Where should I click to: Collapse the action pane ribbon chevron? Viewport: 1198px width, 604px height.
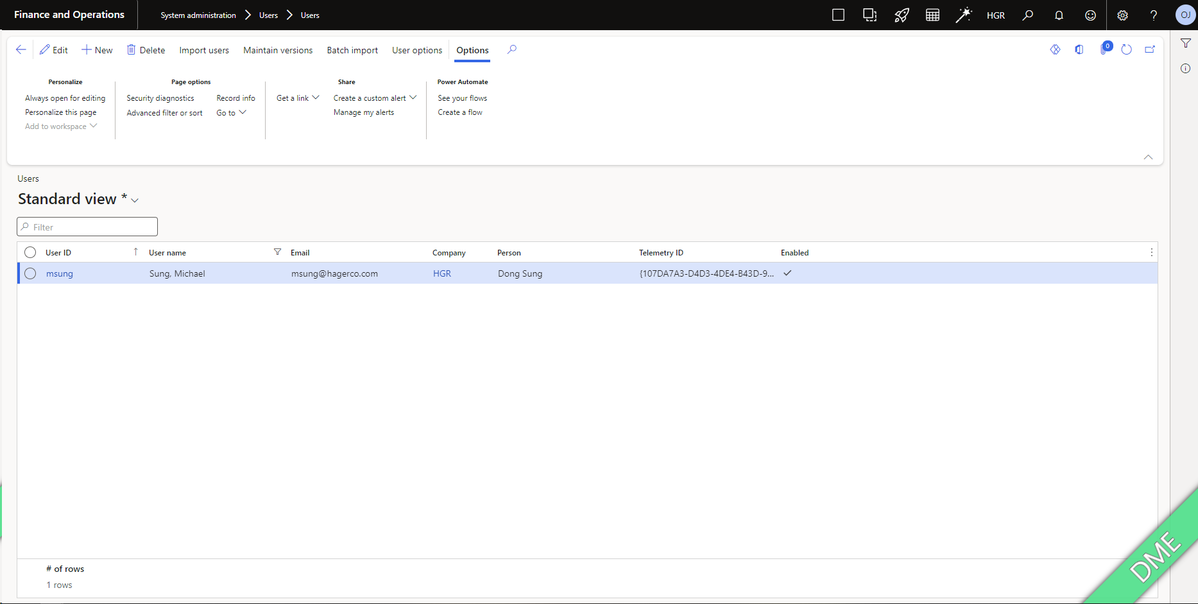1148,157
